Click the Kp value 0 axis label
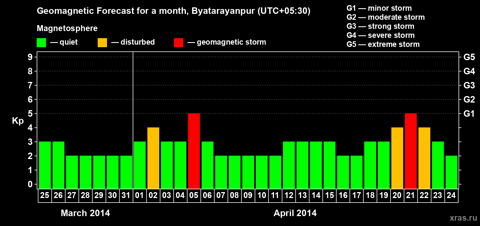 (30, 184)
